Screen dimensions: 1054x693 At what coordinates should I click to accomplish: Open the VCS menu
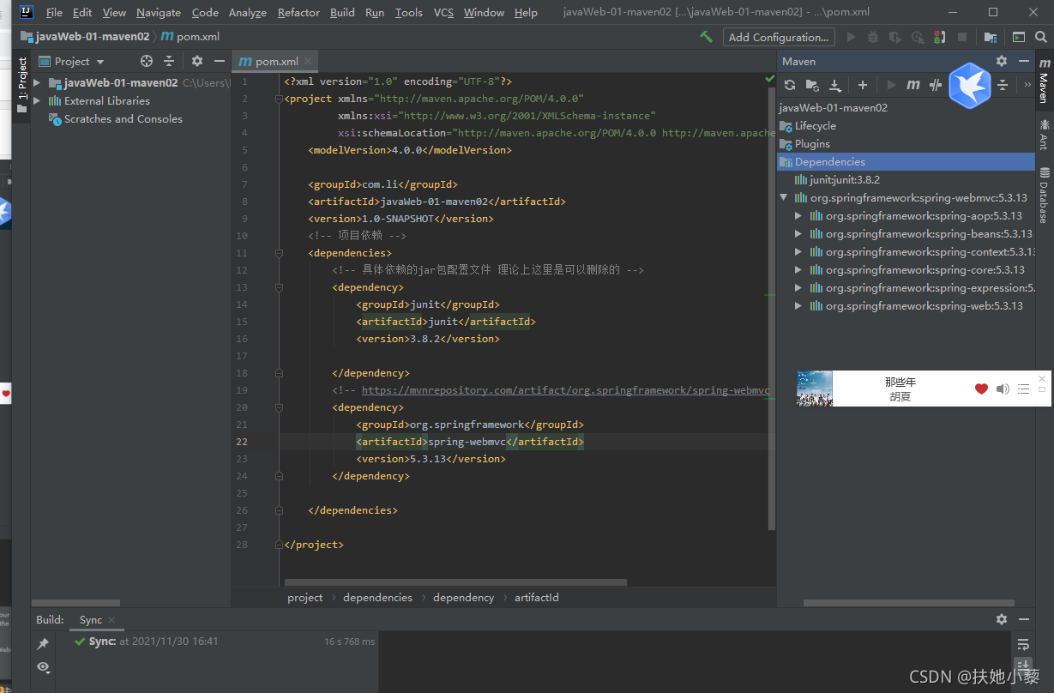[443, 12]
